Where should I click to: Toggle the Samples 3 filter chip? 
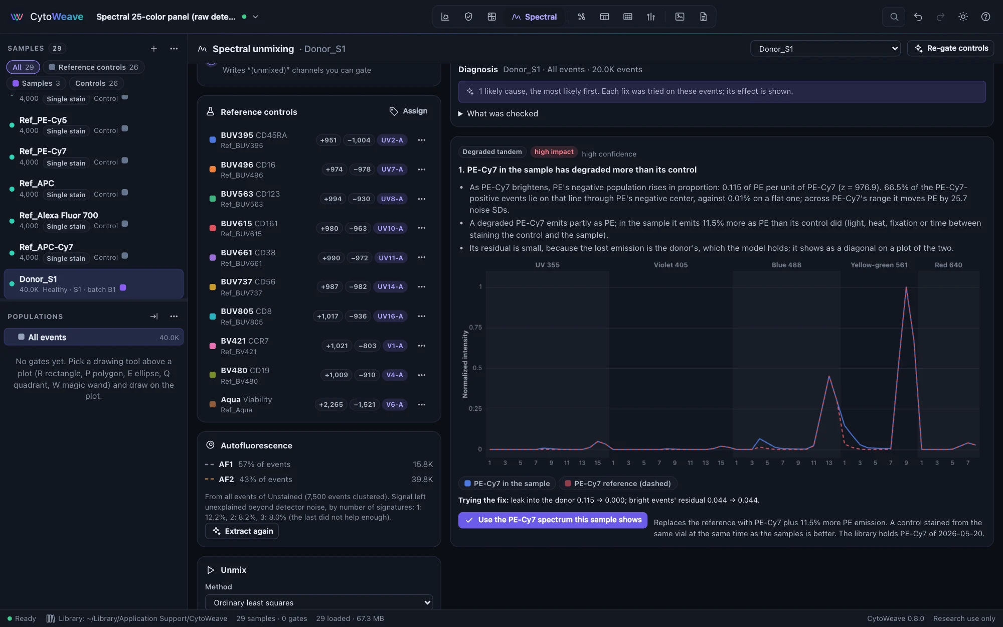point(36,83)
